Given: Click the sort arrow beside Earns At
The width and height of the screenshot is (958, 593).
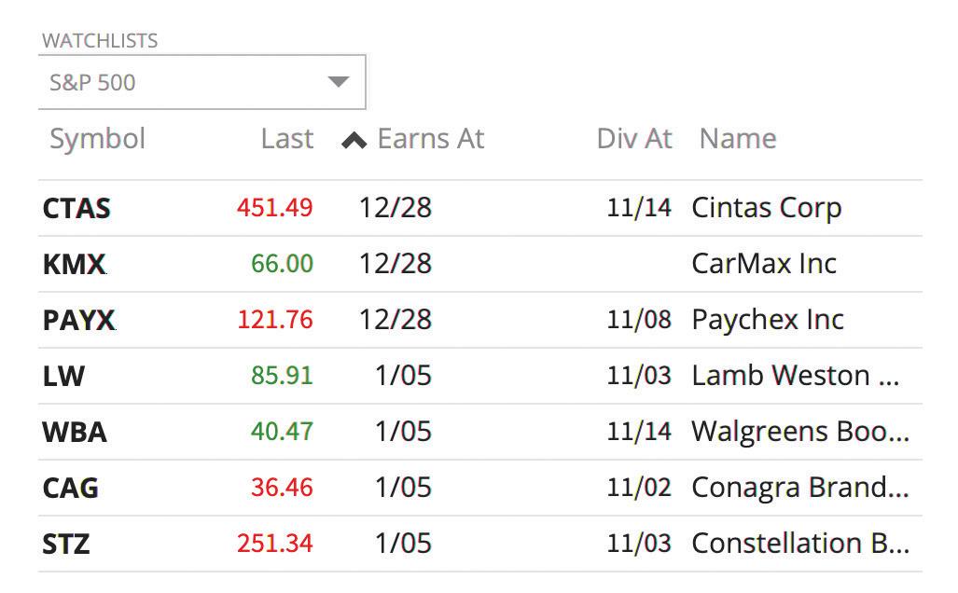Looking at the screenshot, I should [354, 141].
